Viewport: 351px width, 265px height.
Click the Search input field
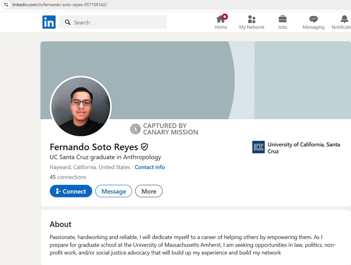[x=113, y=22]
